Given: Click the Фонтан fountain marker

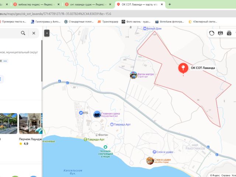Looking at the screenshot, I should (97, 135).
